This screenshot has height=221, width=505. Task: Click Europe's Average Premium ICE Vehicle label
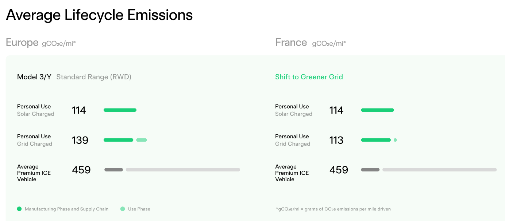[34, 173]
